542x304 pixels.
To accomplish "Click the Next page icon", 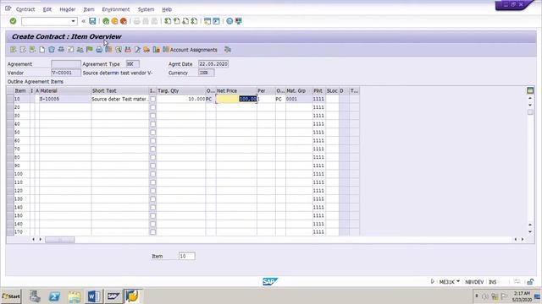I will click(x=185, y=21).
